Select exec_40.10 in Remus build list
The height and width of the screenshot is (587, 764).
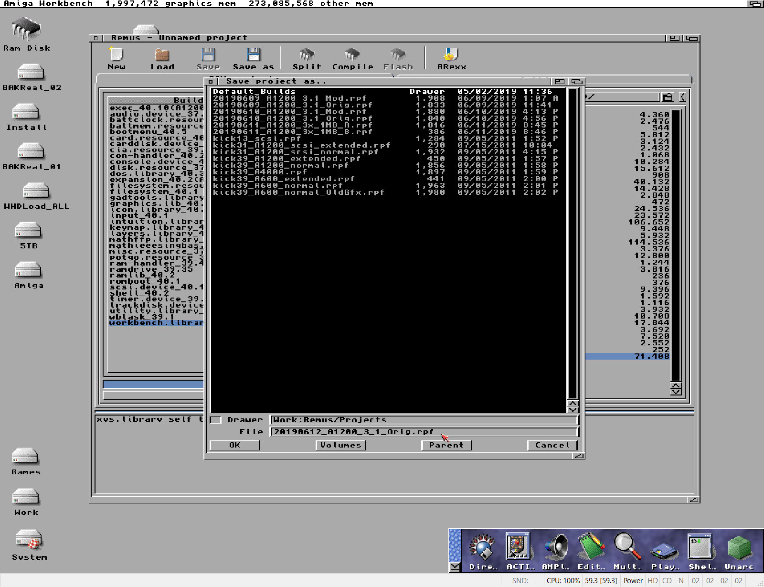coord(156,108)
